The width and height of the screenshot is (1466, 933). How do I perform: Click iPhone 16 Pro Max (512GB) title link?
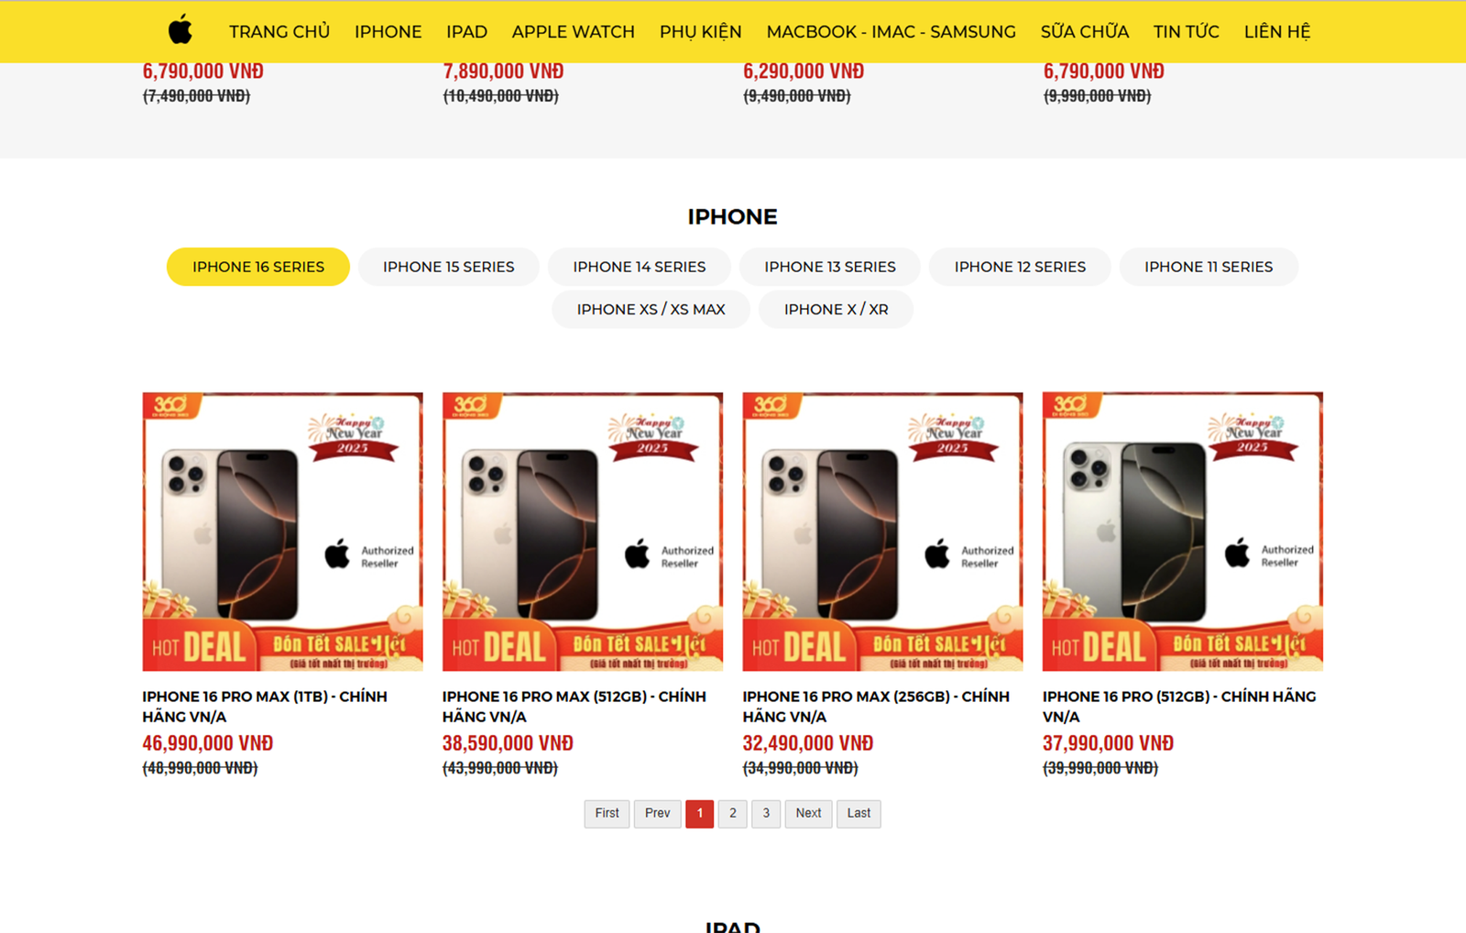click(x=574, y=707)
